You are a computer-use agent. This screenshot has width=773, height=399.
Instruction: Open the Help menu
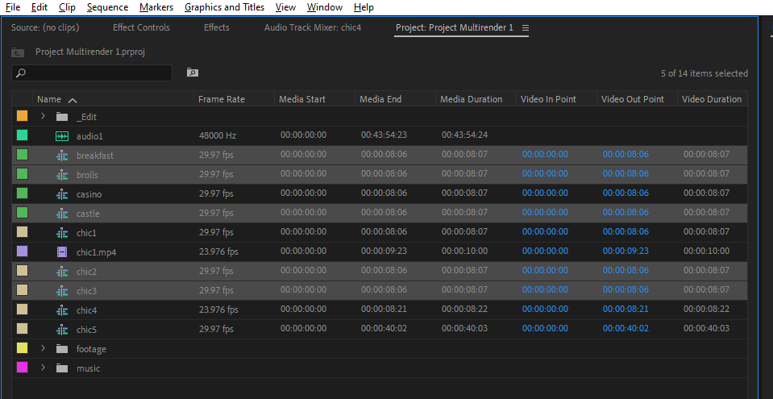click(364, 7)
